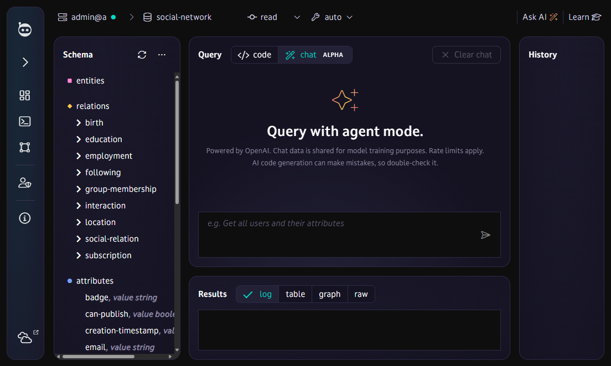Expand the location relation
This screenshot has height=366, width=611.
(79, 222)
